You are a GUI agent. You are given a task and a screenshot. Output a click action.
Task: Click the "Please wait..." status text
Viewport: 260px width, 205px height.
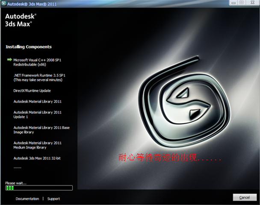click(16, 183)
